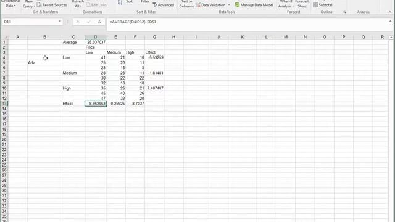
Task: Select the 'Adv' cell
Action: 44,63
